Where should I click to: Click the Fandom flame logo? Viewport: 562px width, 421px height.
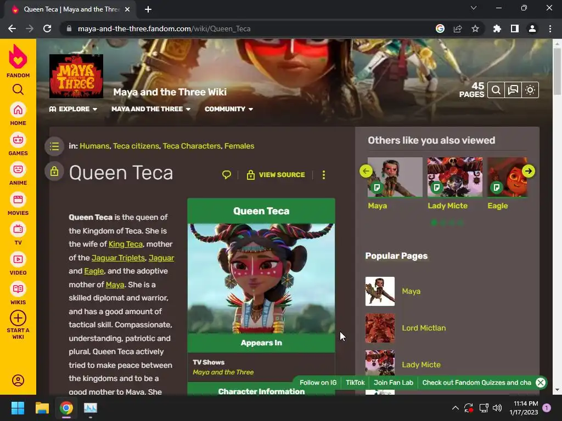(18, 56)
